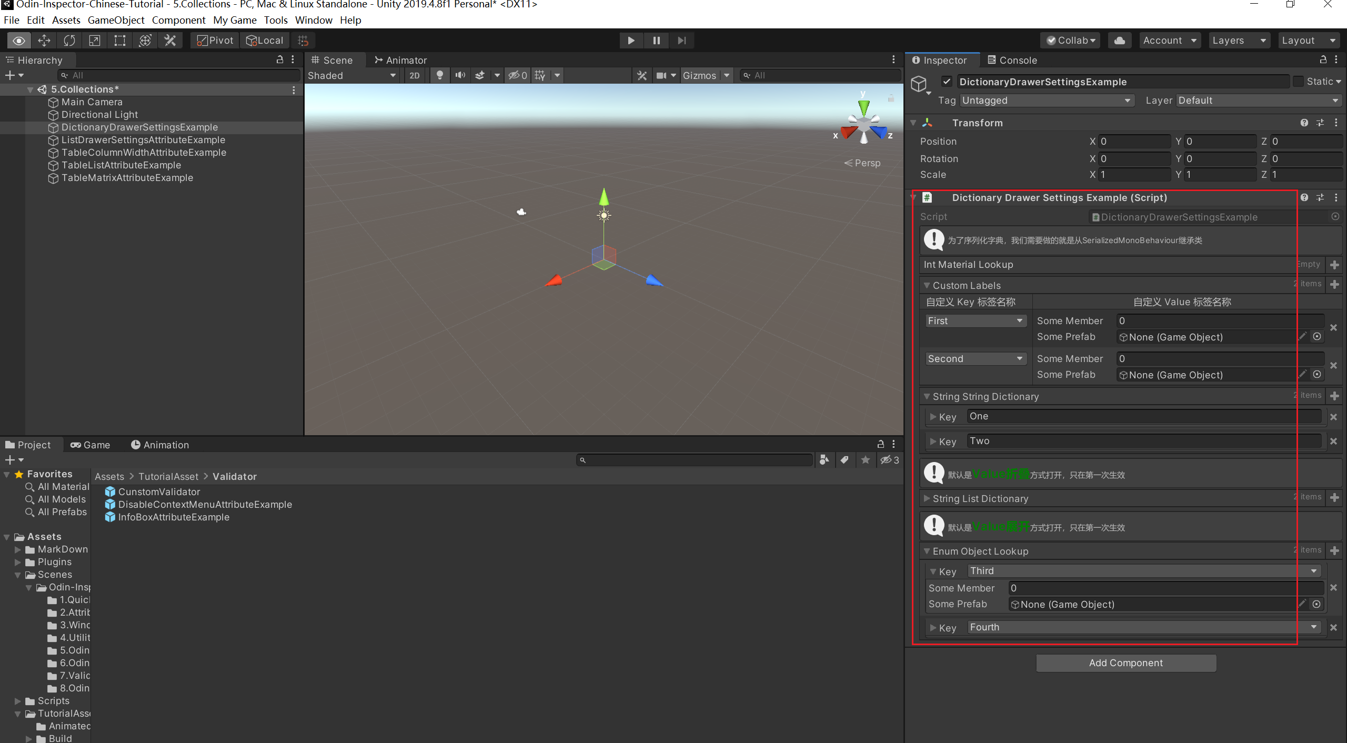1347x743 pixels.
Task: Open Unity cloud services
Action: (x=1120, y=41)
